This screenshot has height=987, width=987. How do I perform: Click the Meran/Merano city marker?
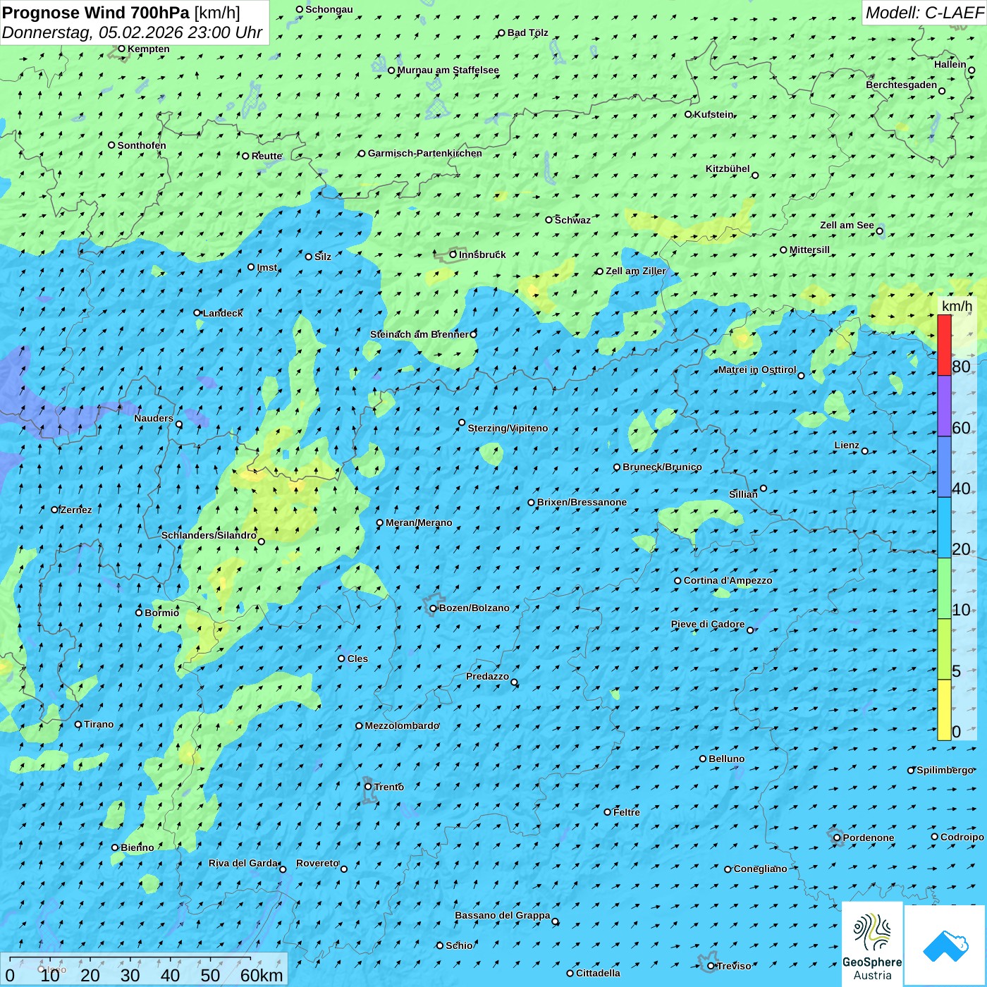(x=380, y=523)
